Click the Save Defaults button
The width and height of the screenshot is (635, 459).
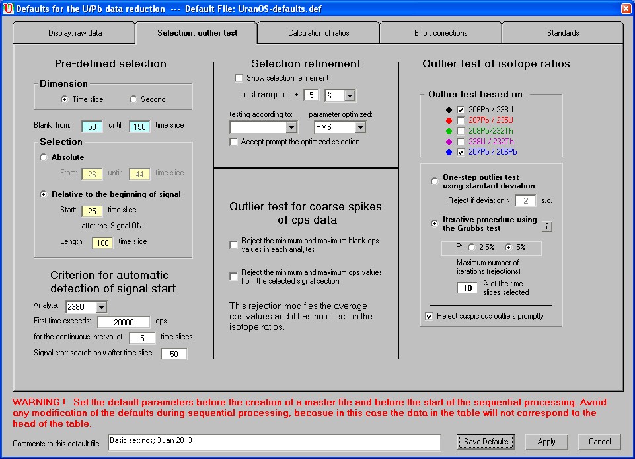point(486,442)
